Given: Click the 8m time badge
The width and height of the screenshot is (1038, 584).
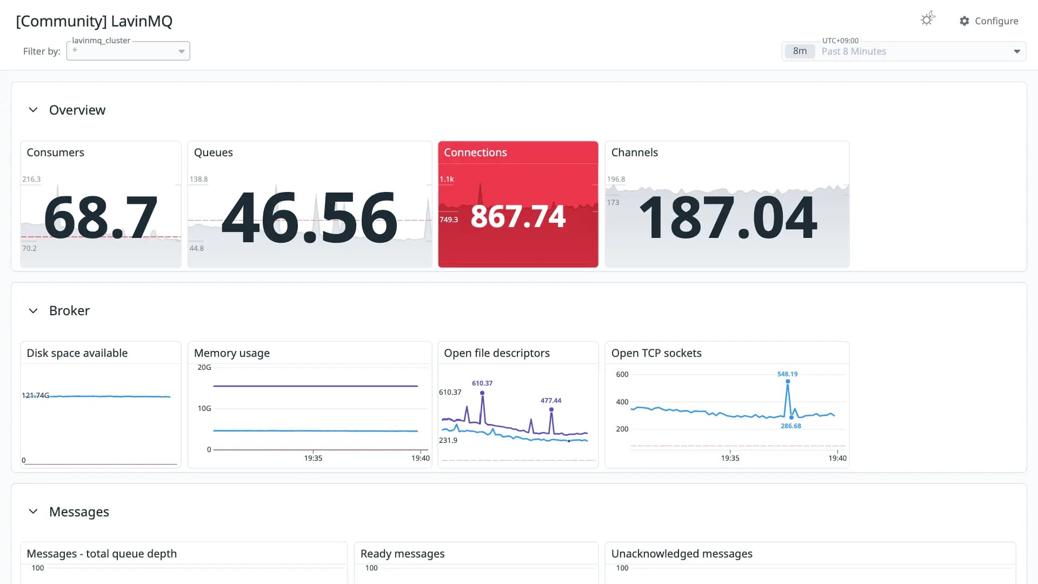Looking at the screenshot, I should pyautogui.click(x=800, y=51).
